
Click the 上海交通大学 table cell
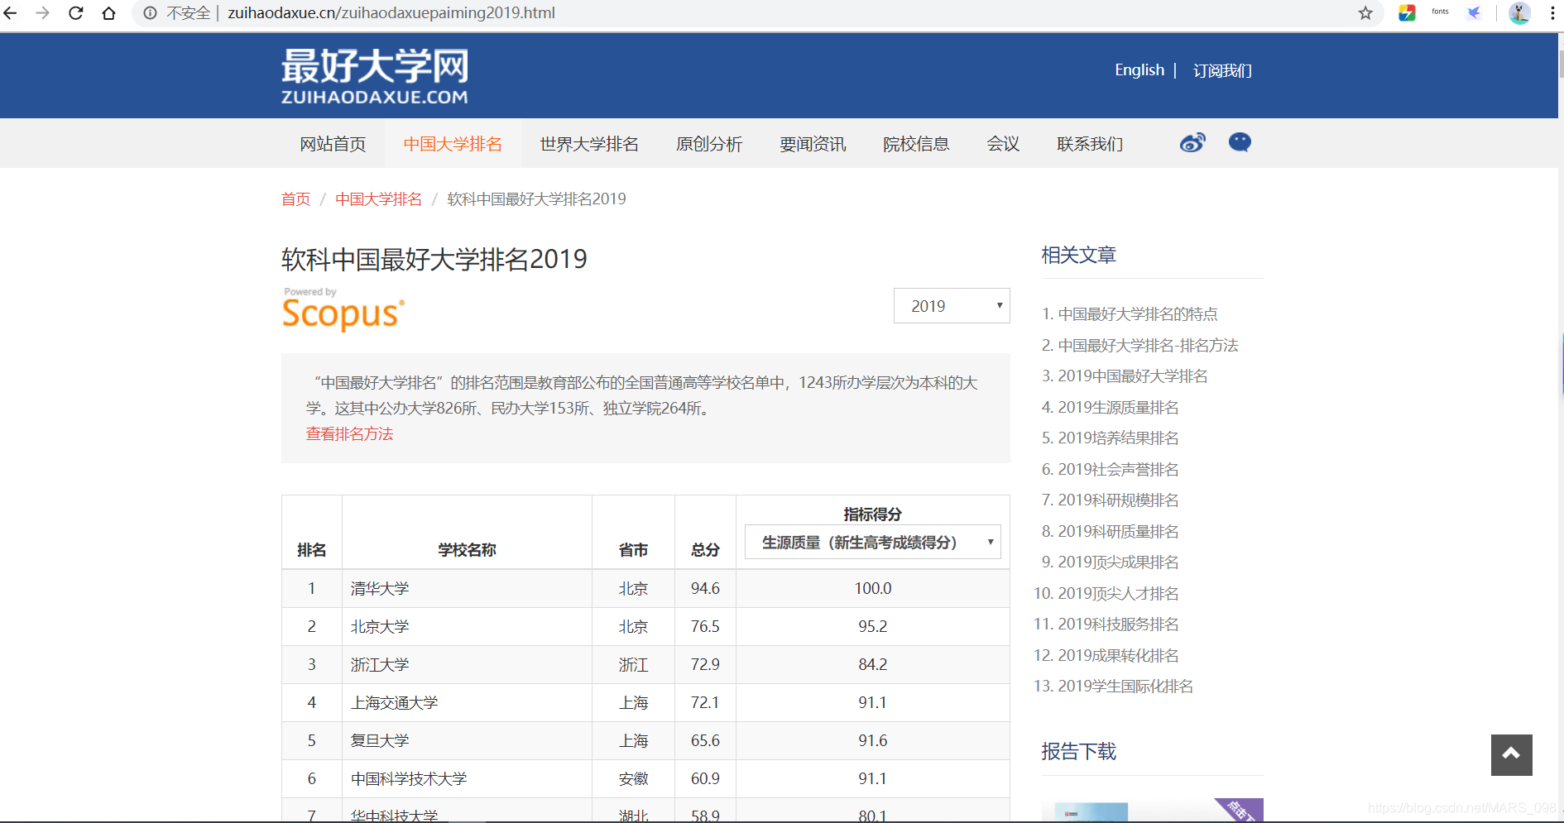pyautogui.click(x=467, y=703)
